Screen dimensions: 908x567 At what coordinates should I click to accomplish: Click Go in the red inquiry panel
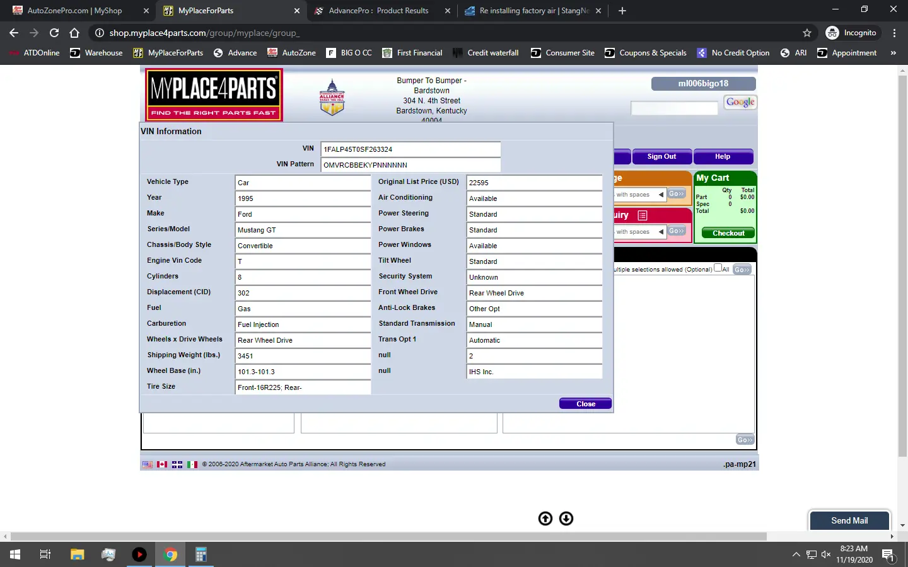pyautogui.click(x=677, y=231)
